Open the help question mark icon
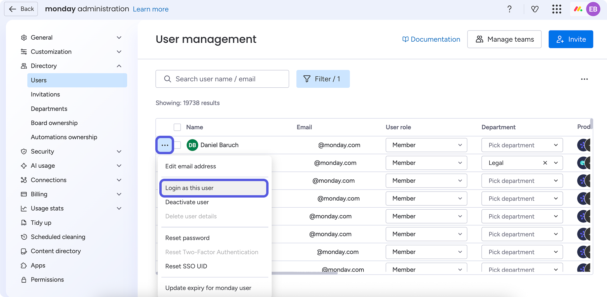This screenshot has width=607, height=297. point(510,9)
